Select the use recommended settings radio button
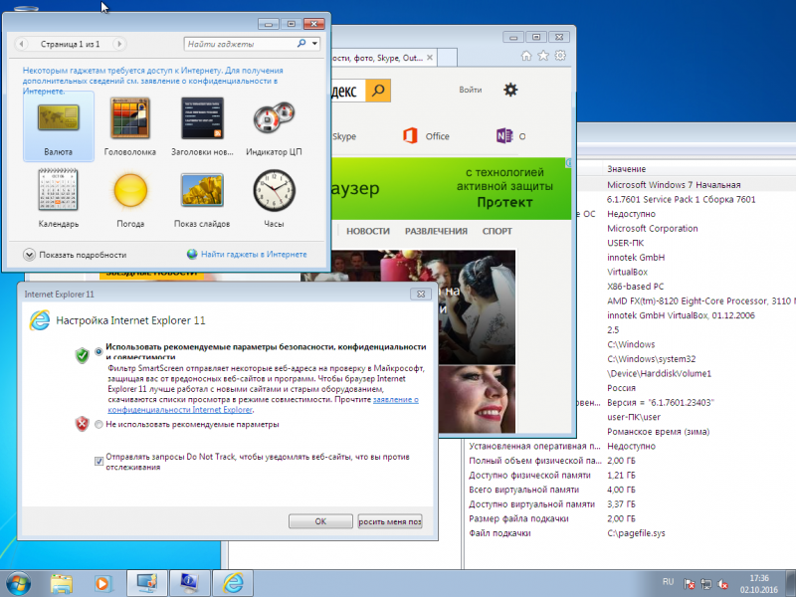Viewport: 796px width, 597px height. click(x=99, y=351)
